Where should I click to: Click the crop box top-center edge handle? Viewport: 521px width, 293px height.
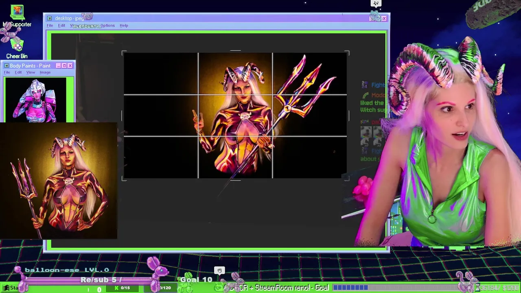coord(235,51)
